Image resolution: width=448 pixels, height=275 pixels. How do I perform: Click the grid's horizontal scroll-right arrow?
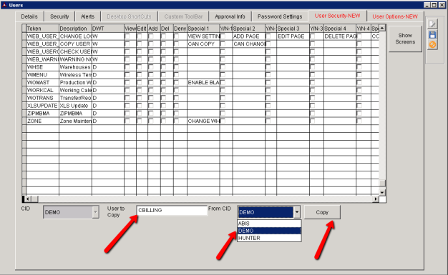(x=376, y=199)
